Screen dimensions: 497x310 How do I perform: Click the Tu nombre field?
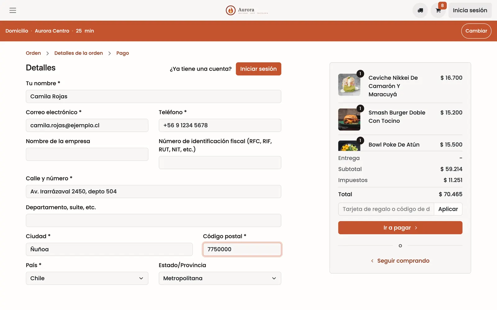[153, 96]
